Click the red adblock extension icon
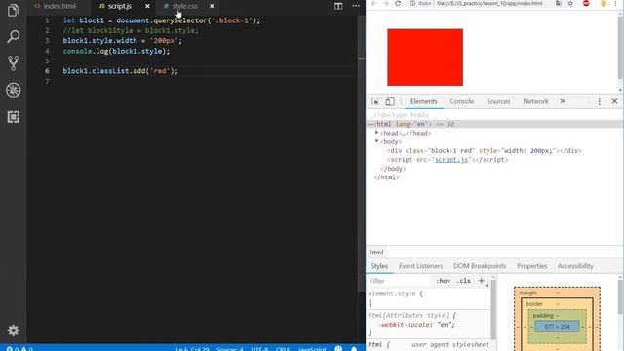624x351 pixels. tap(586, 4)
